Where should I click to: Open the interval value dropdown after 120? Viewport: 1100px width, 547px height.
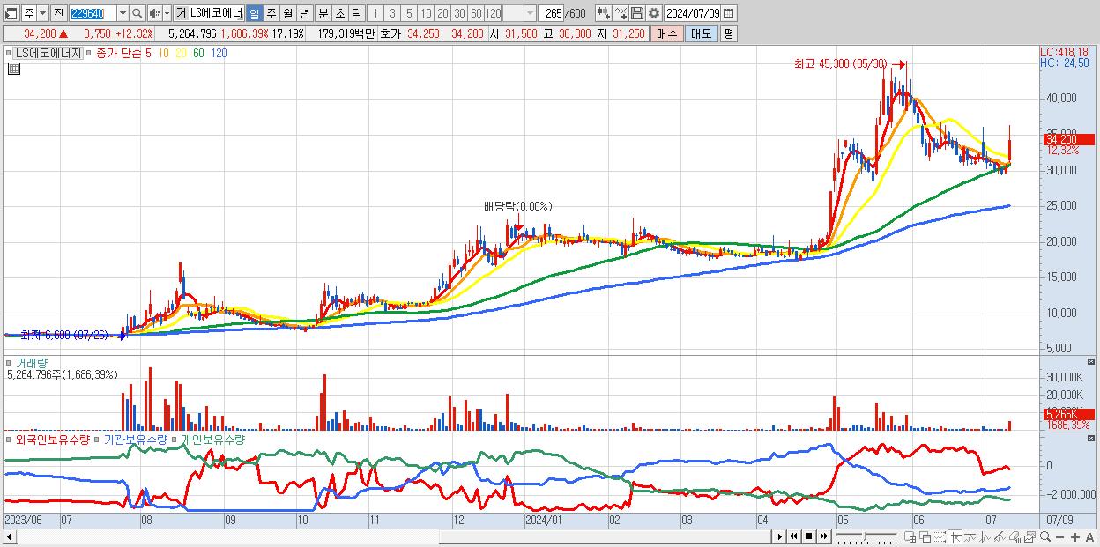click(x=530, y=13)
